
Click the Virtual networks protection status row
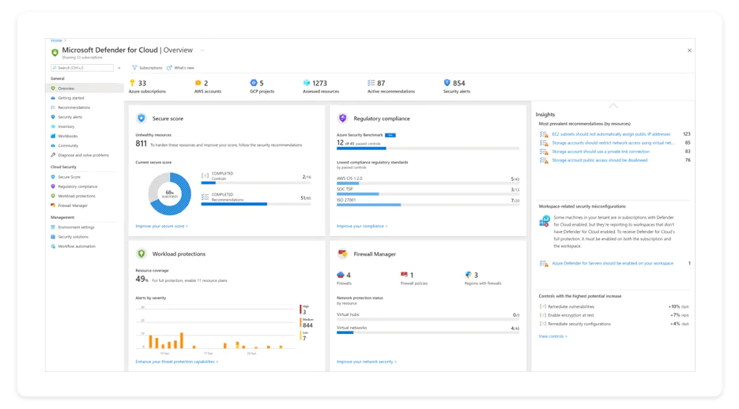coord(428,329)
